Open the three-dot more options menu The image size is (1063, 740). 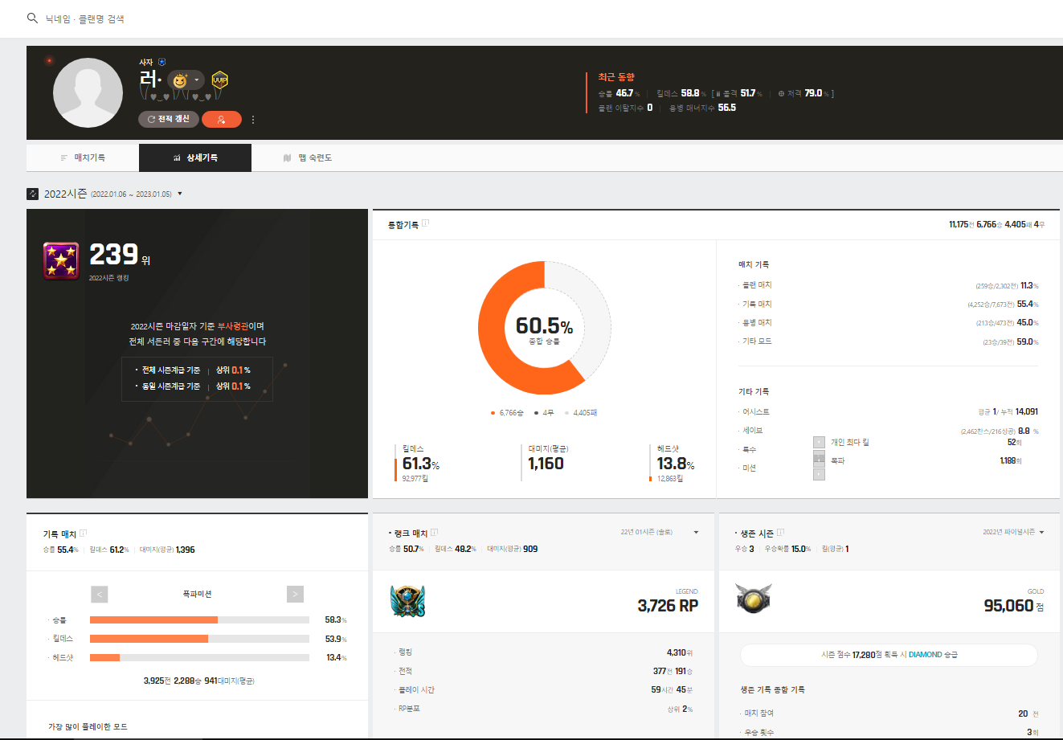253,120
